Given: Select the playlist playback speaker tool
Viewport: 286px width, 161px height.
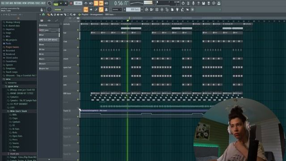Looking at the screenshot, I should coord(75,15).
